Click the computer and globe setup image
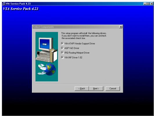154x116 pixels. [x=47, y=57]
